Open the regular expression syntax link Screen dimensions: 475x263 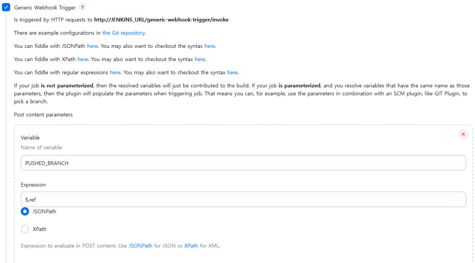point(232,72)
